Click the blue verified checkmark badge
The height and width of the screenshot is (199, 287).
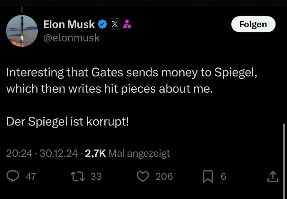click(x=102, y=24)
